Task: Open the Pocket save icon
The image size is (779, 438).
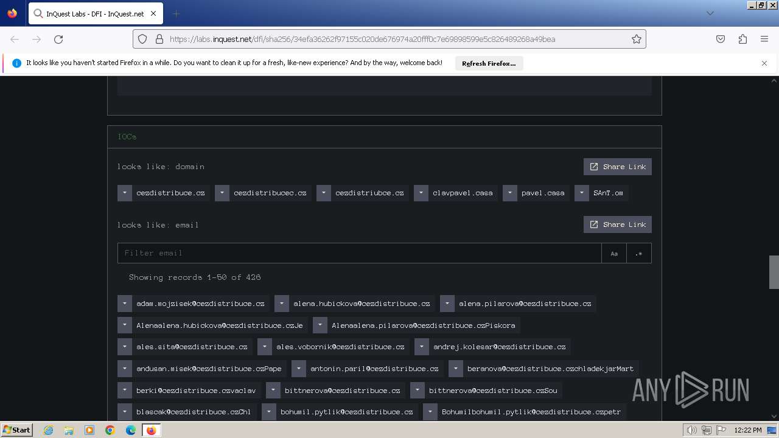Action: [x=721, y=39]
